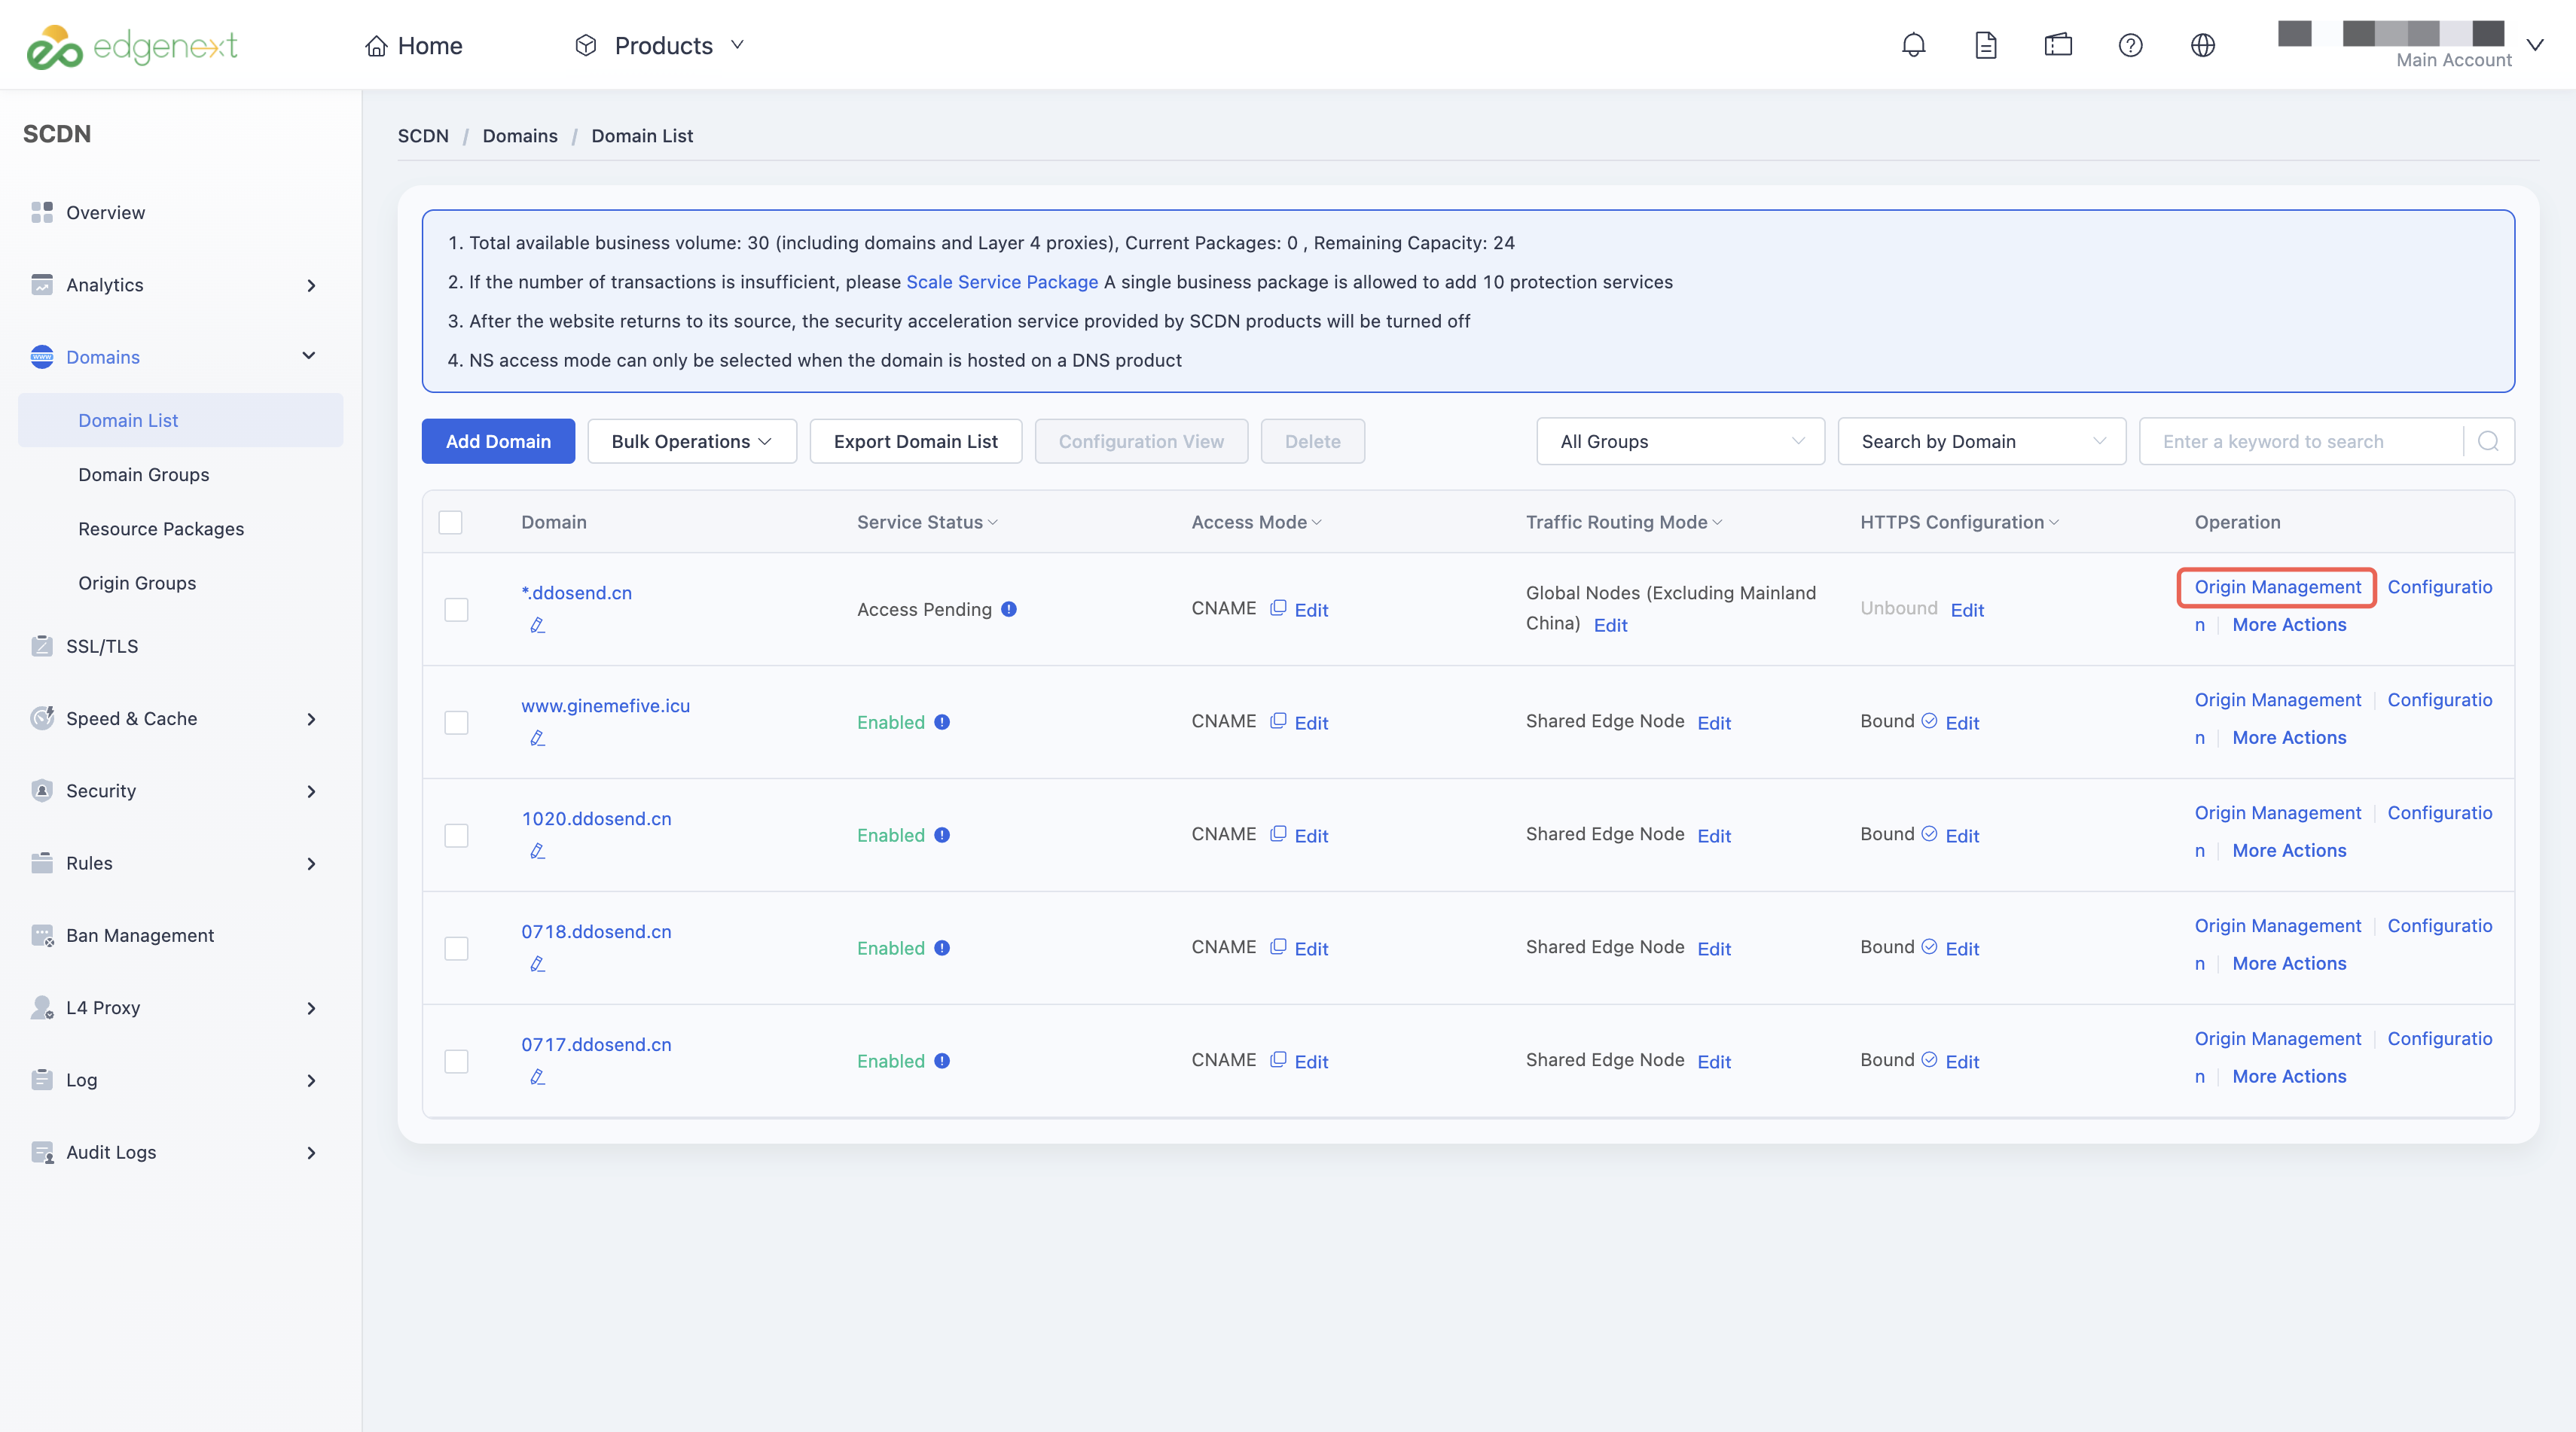Open the All Groups dropdown
The image size is (2576, 1432).
click(1680, 442)
